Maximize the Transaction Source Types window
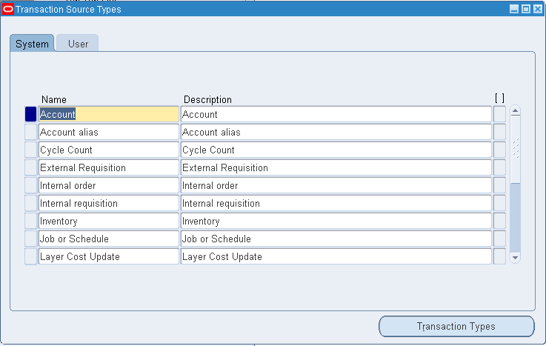The height and width of the screenshot is (346, 546). click(526, 10)
